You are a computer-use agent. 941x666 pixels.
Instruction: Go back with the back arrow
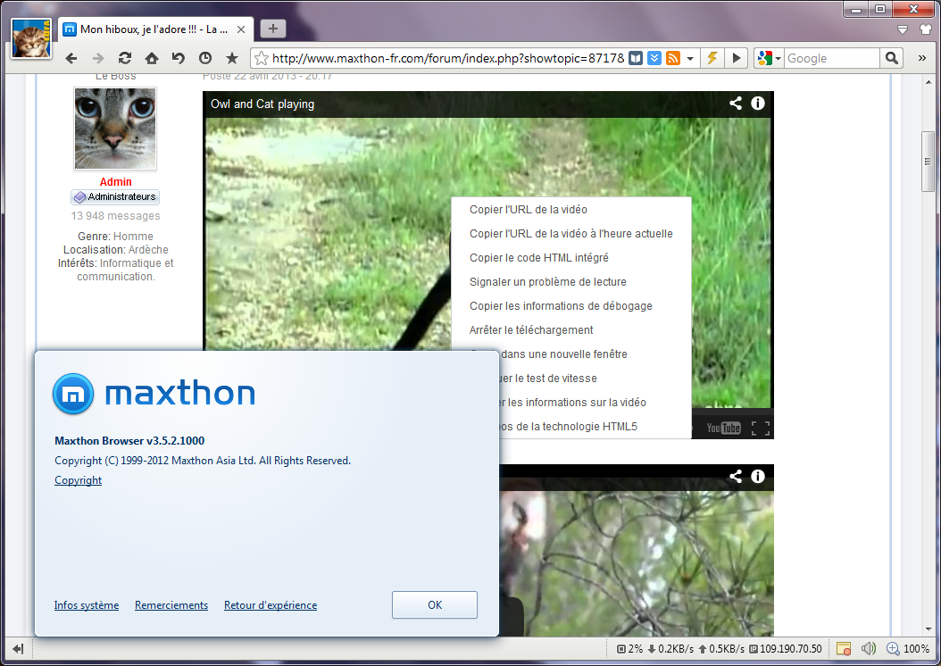(x=71, y=58)
